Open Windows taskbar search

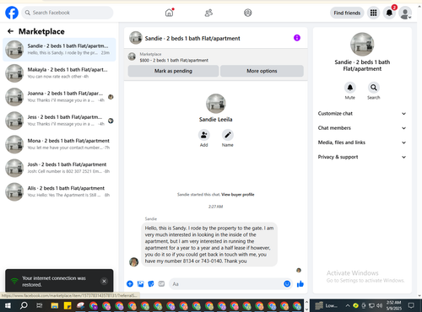pos(24,305)
